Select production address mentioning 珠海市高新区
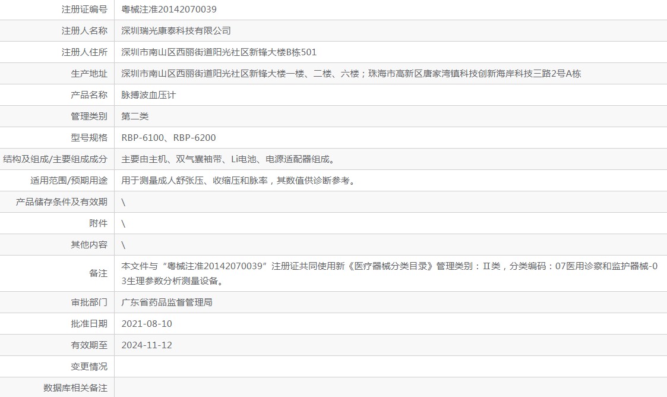 click(x=351, y=74)
